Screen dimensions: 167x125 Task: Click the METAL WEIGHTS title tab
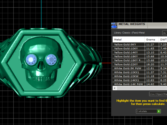click(132, 24)
